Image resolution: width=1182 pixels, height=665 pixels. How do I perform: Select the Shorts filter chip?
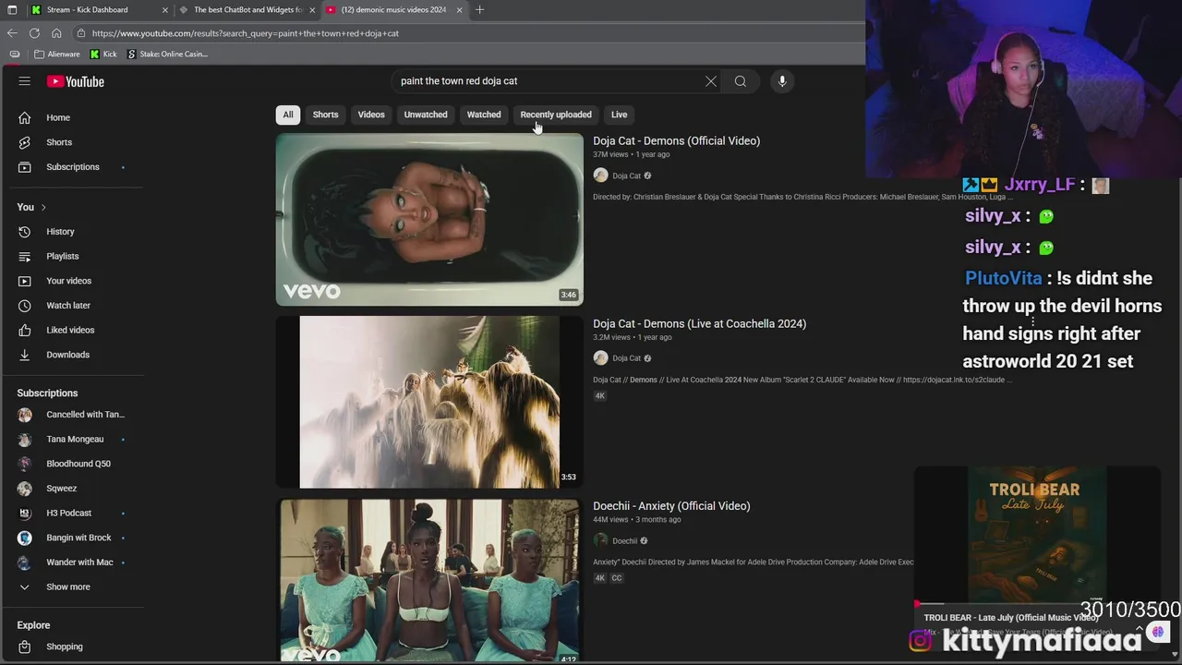(x=325, y=115)
